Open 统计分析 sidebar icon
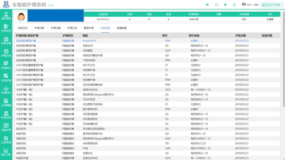Screen dimensions: 285x160 click(x=6, y=152)
